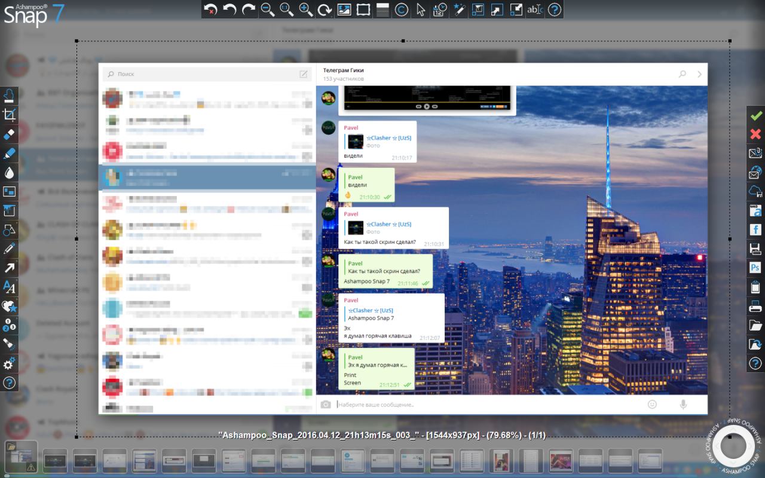Select the Blur droplet tool

pos(10,173)
